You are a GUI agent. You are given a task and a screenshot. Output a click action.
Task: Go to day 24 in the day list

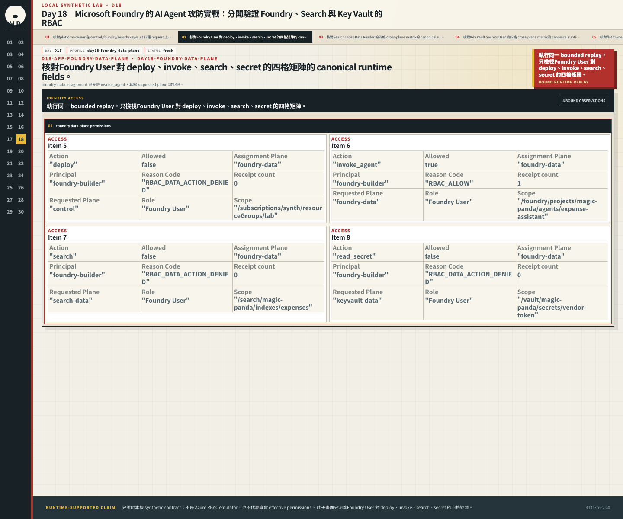tap(21, 176)
